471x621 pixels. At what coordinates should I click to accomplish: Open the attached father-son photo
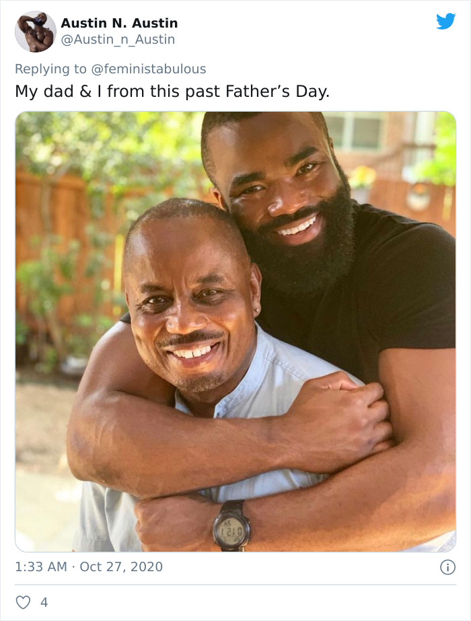click(235, 331)
